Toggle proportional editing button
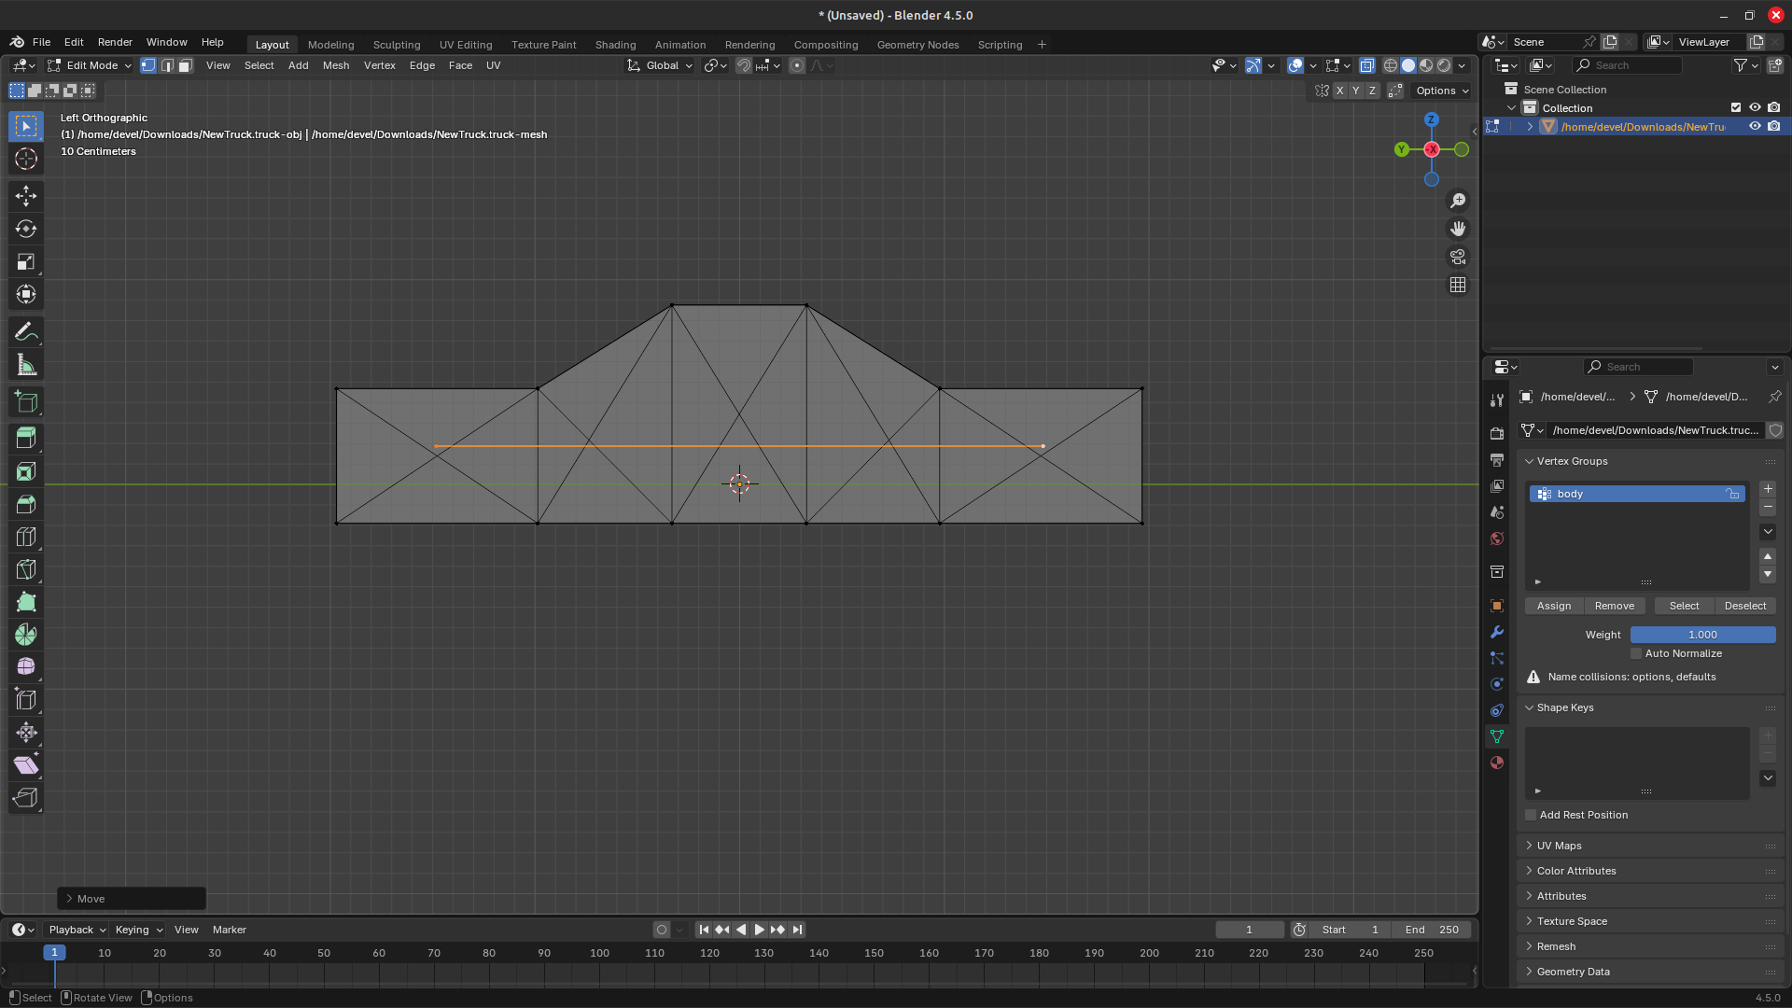The width and height of the screenshot is (1792, 1008). coord(797,65)
